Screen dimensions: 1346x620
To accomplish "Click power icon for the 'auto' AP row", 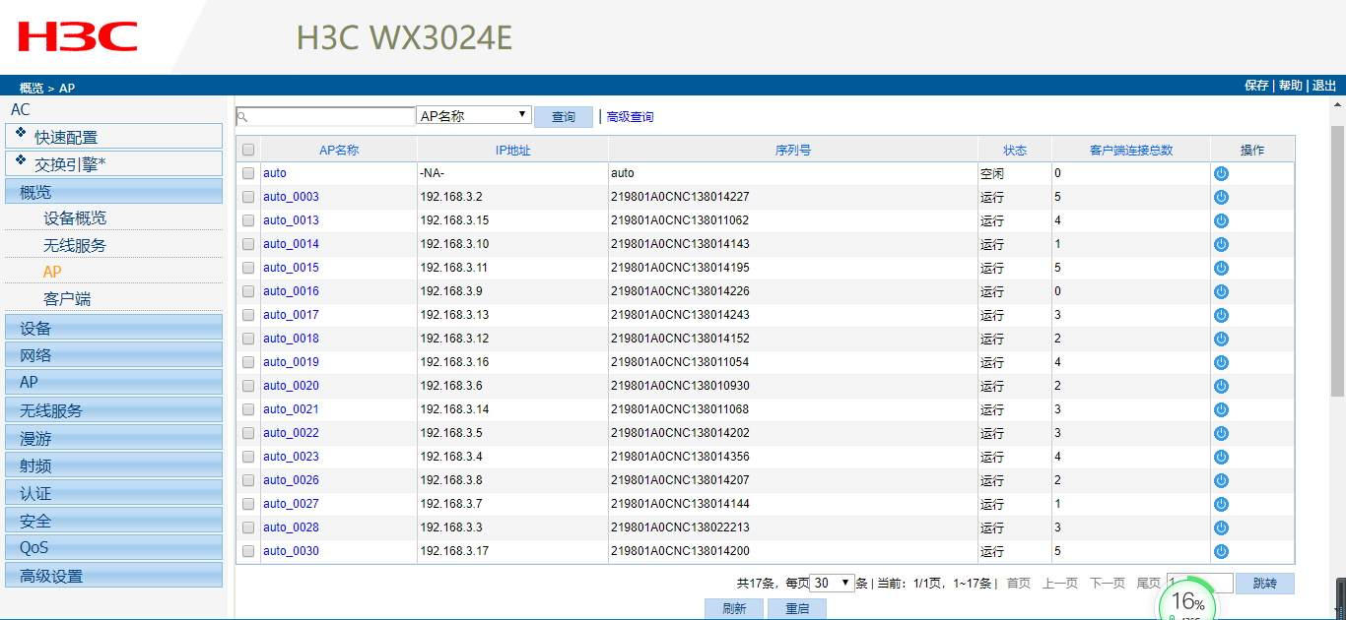I will point(1221,173).
